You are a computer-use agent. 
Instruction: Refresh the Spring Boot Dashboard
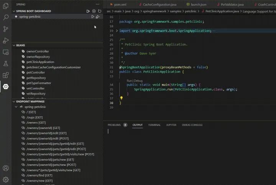(x=100, y=11)
